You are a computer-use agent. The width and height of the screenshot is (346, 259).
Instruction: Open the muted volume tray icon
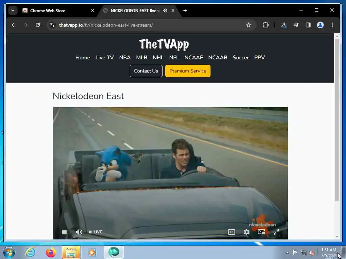[312, 253]
